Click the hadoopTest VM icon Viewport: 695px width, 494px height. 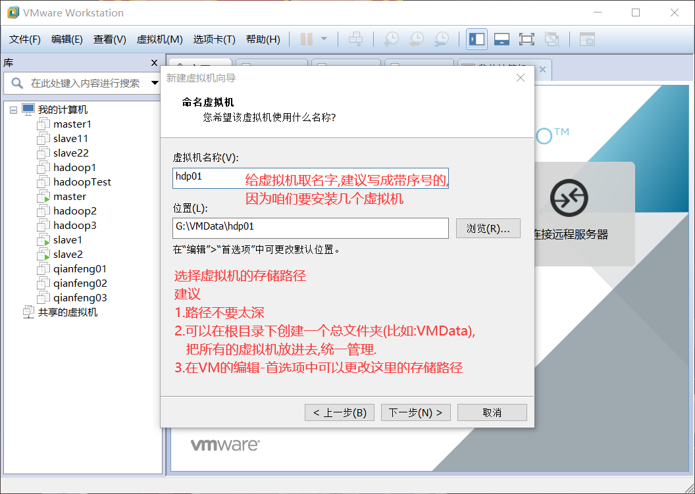pos(43,182)
